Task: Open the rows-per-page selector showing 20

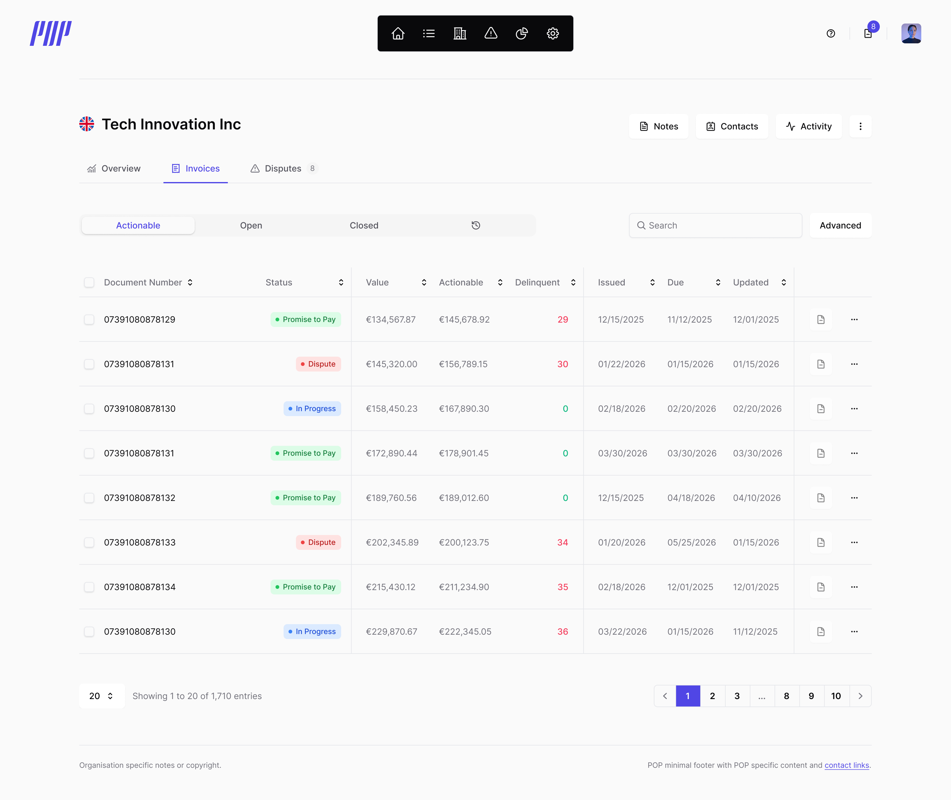Action: point(102,696)
